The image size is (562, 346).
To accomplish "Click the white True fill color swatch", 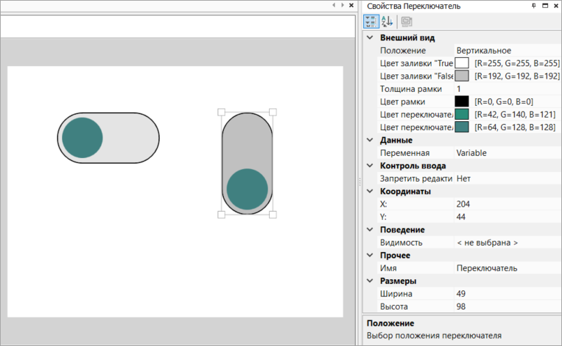I will (x=462, y=63).
